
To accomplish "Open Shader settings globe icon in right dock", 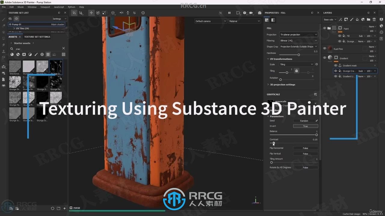I will tap(381, 26).
